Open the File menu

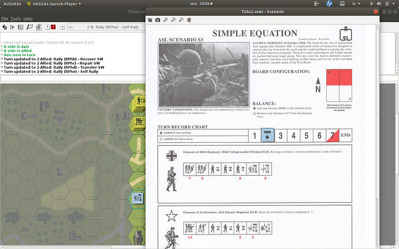[4, 18]
